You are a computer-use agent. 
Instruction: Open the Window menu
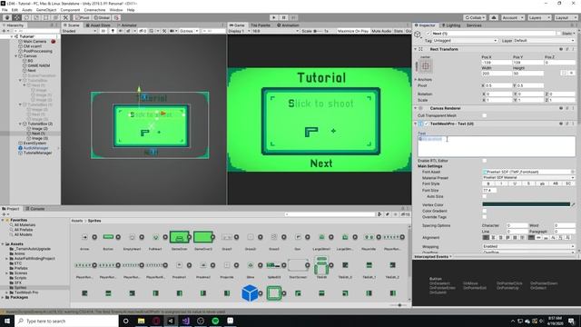click(x=116, y=10)
